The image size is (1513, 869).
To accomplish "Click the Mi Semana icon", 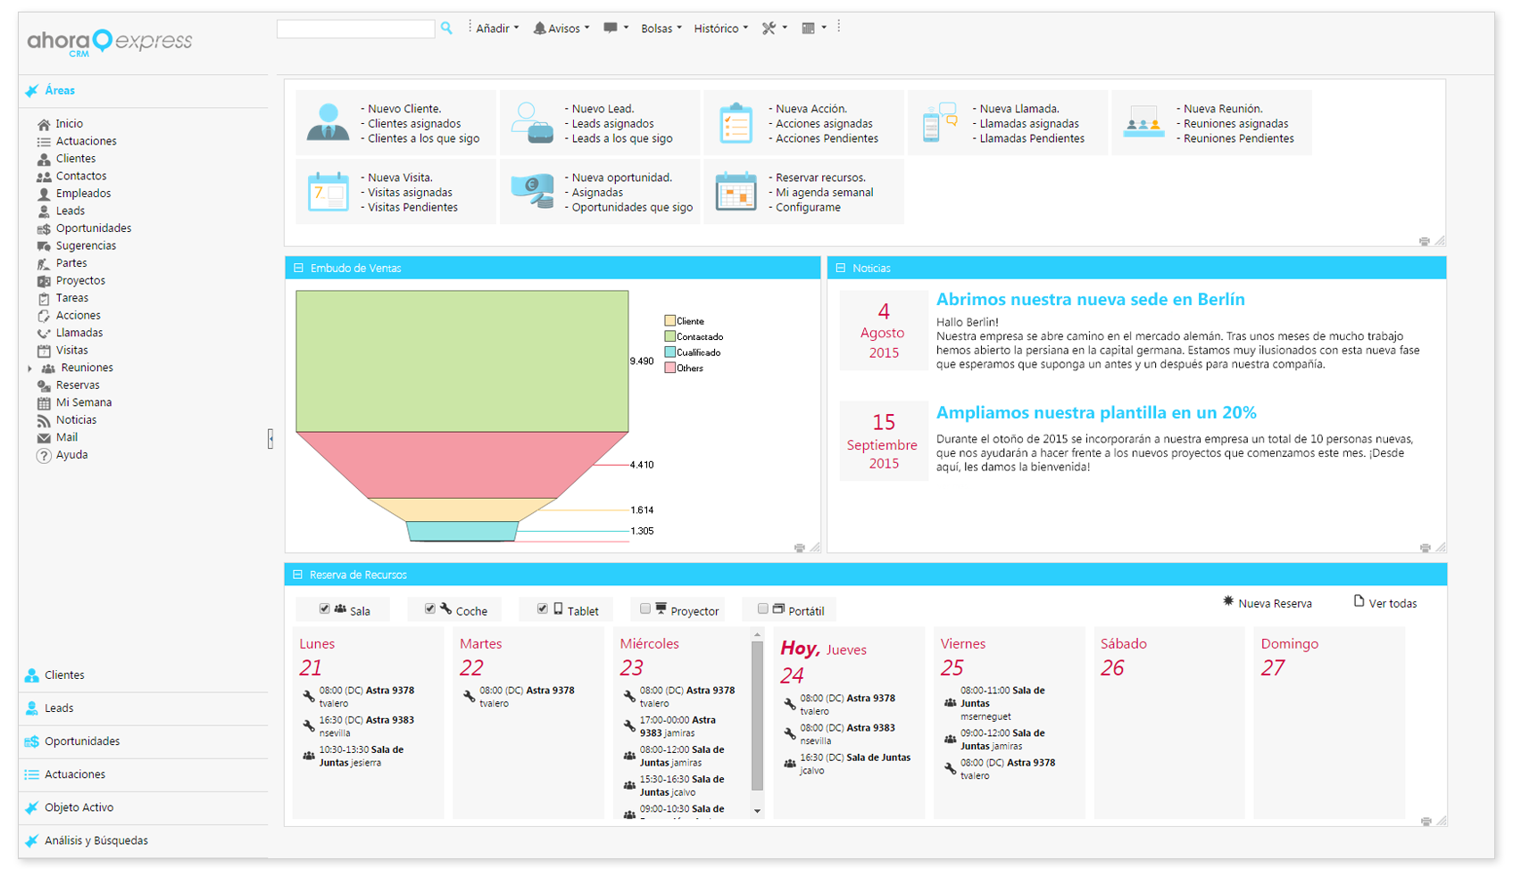I will tap(43, 403).
